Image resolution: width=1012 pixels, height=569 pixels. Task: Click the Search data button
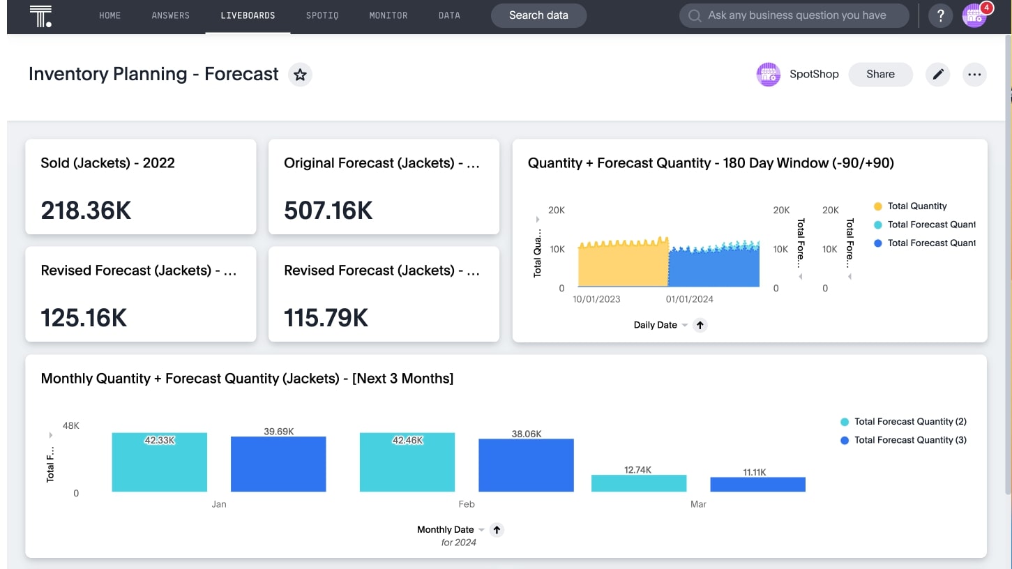(538, 15)
